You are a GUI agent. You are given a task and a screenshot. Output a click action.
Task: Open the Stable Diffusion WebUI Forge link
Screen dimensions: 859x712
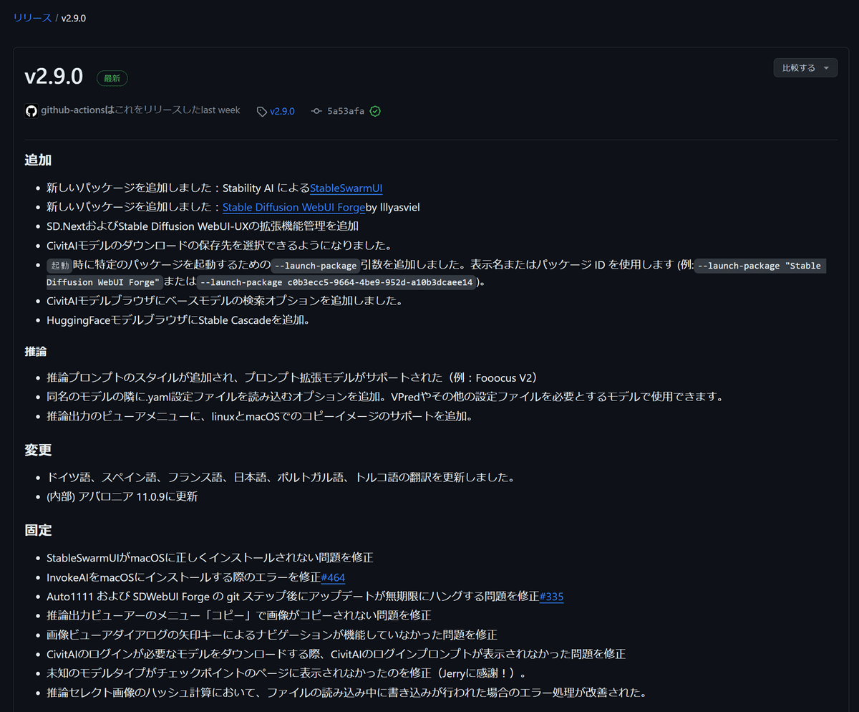coord(293,207)
